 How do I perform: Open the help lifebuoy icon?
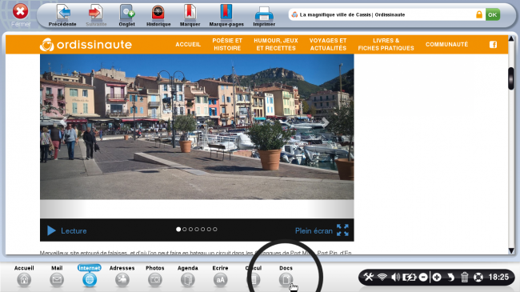(478, 277)
